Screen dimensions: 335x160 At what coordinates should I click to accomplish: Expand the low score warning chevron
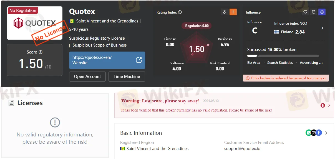[329, 105]
